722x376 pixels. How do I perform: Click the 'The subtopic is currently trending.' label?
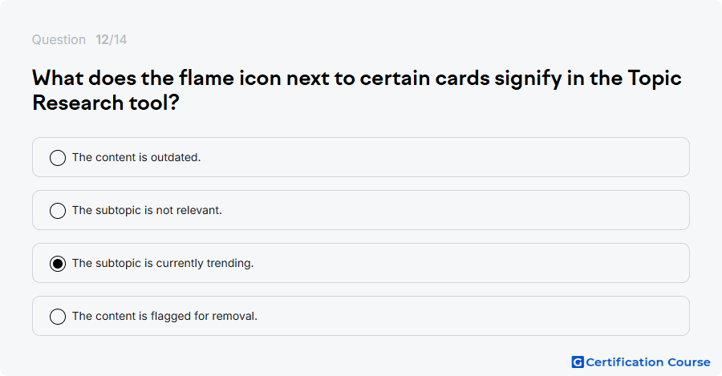coord(163,263)
